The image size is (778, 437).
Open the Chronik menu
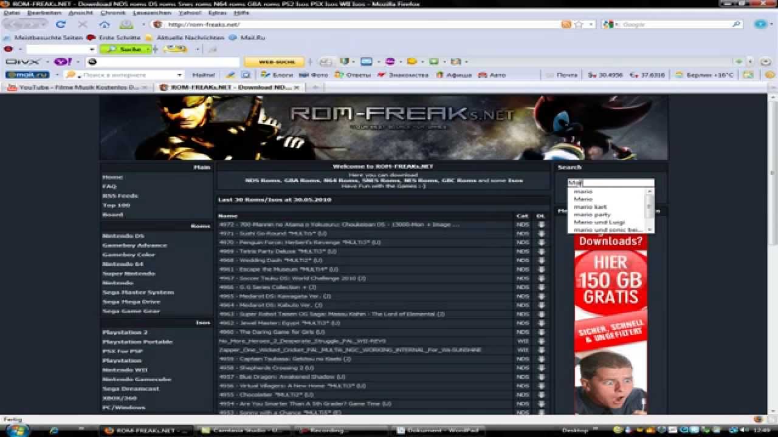(112, 12)
